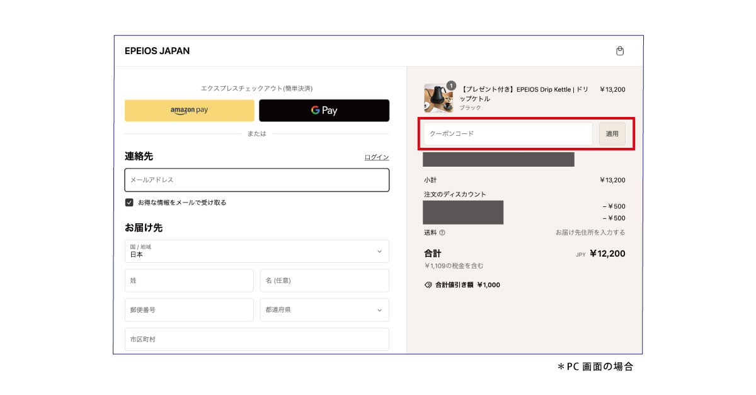Screen dimensions: 756x395
Task: Toggle the お得な情報をメールで受け取る checkbox
Action: tap(129, 203)
